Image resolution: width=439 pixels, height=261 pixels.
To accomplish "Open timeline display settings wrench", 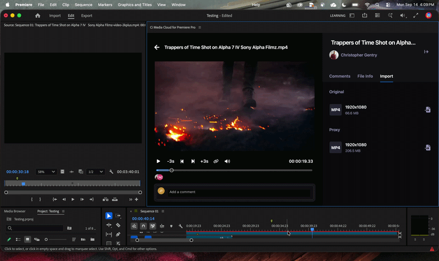I will click(x=181, y=226).
